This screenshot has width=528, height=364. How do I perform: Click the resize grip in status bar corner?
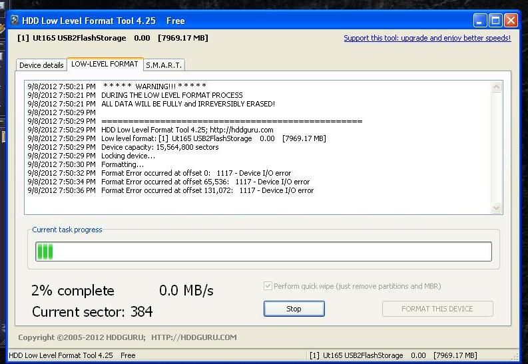pos(515,357)
